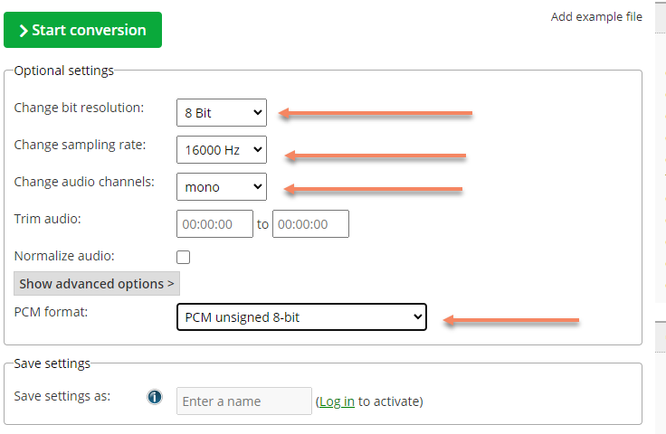Screen dimensions: 666x434
Task: Click the Trim audio start time field
Action: point(214,223)
